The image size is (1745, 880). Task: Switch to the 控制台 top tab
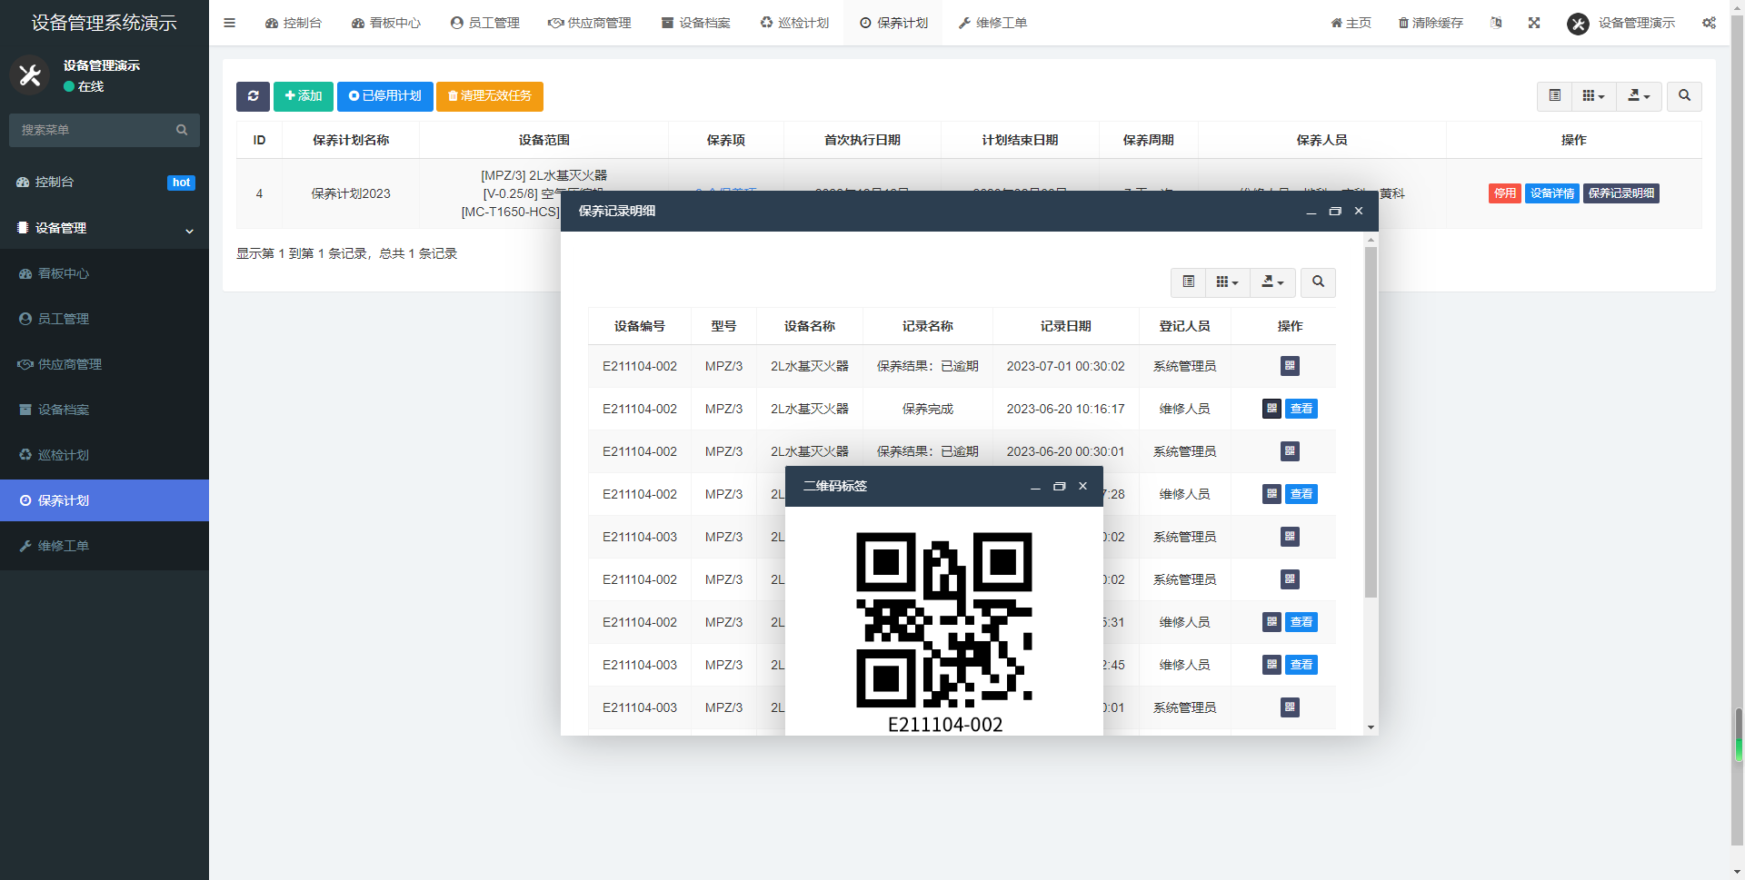tap(293, 23)
